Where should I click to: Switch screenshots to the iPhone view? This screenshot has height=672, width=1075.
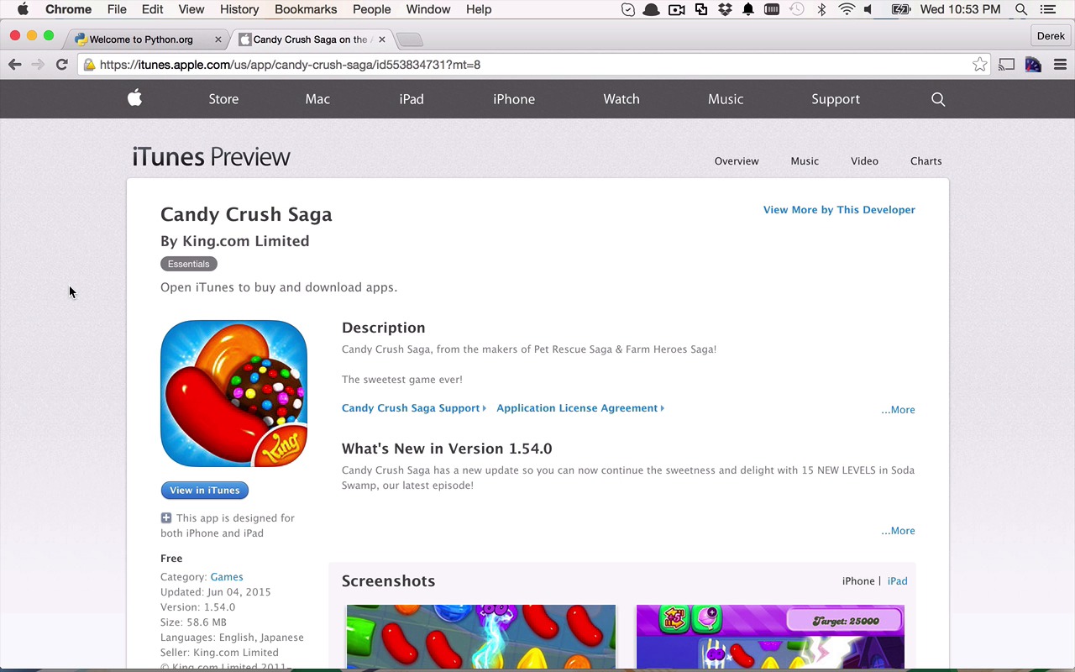click(858, 581)
